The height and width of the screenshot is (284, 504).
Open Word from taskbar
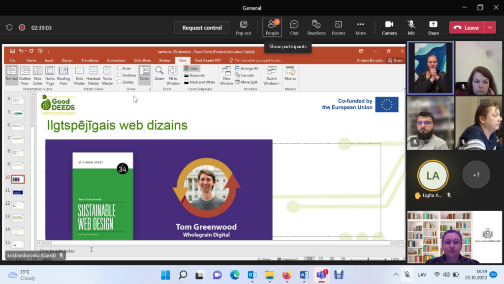tap(304, 275)
